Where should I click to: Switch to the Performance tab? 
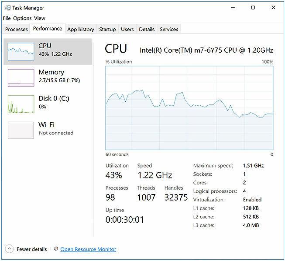pos(48,29)
